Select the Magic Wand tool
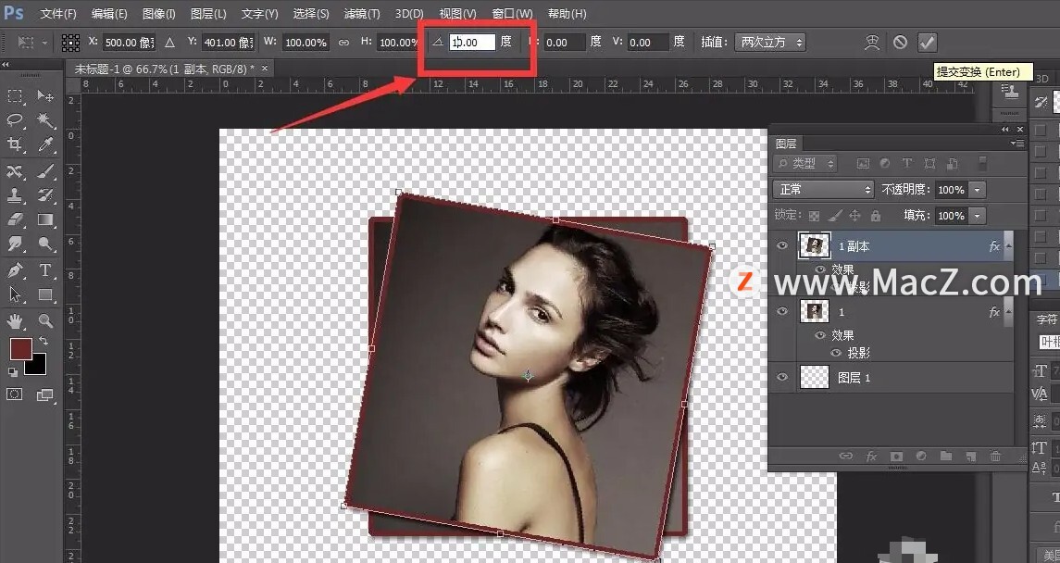Viewport: 1060px width, 563px height. click(45, 120)
